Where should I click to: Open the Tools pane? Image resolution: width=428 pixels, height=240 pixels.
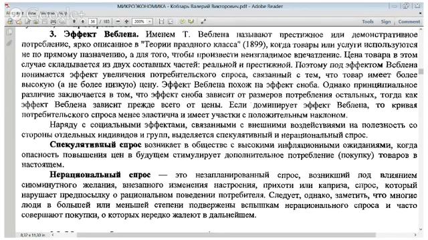368,21
